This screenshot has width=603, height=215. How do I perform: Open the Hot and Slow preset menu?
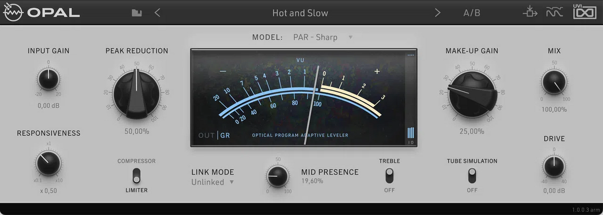coord(300,13)
